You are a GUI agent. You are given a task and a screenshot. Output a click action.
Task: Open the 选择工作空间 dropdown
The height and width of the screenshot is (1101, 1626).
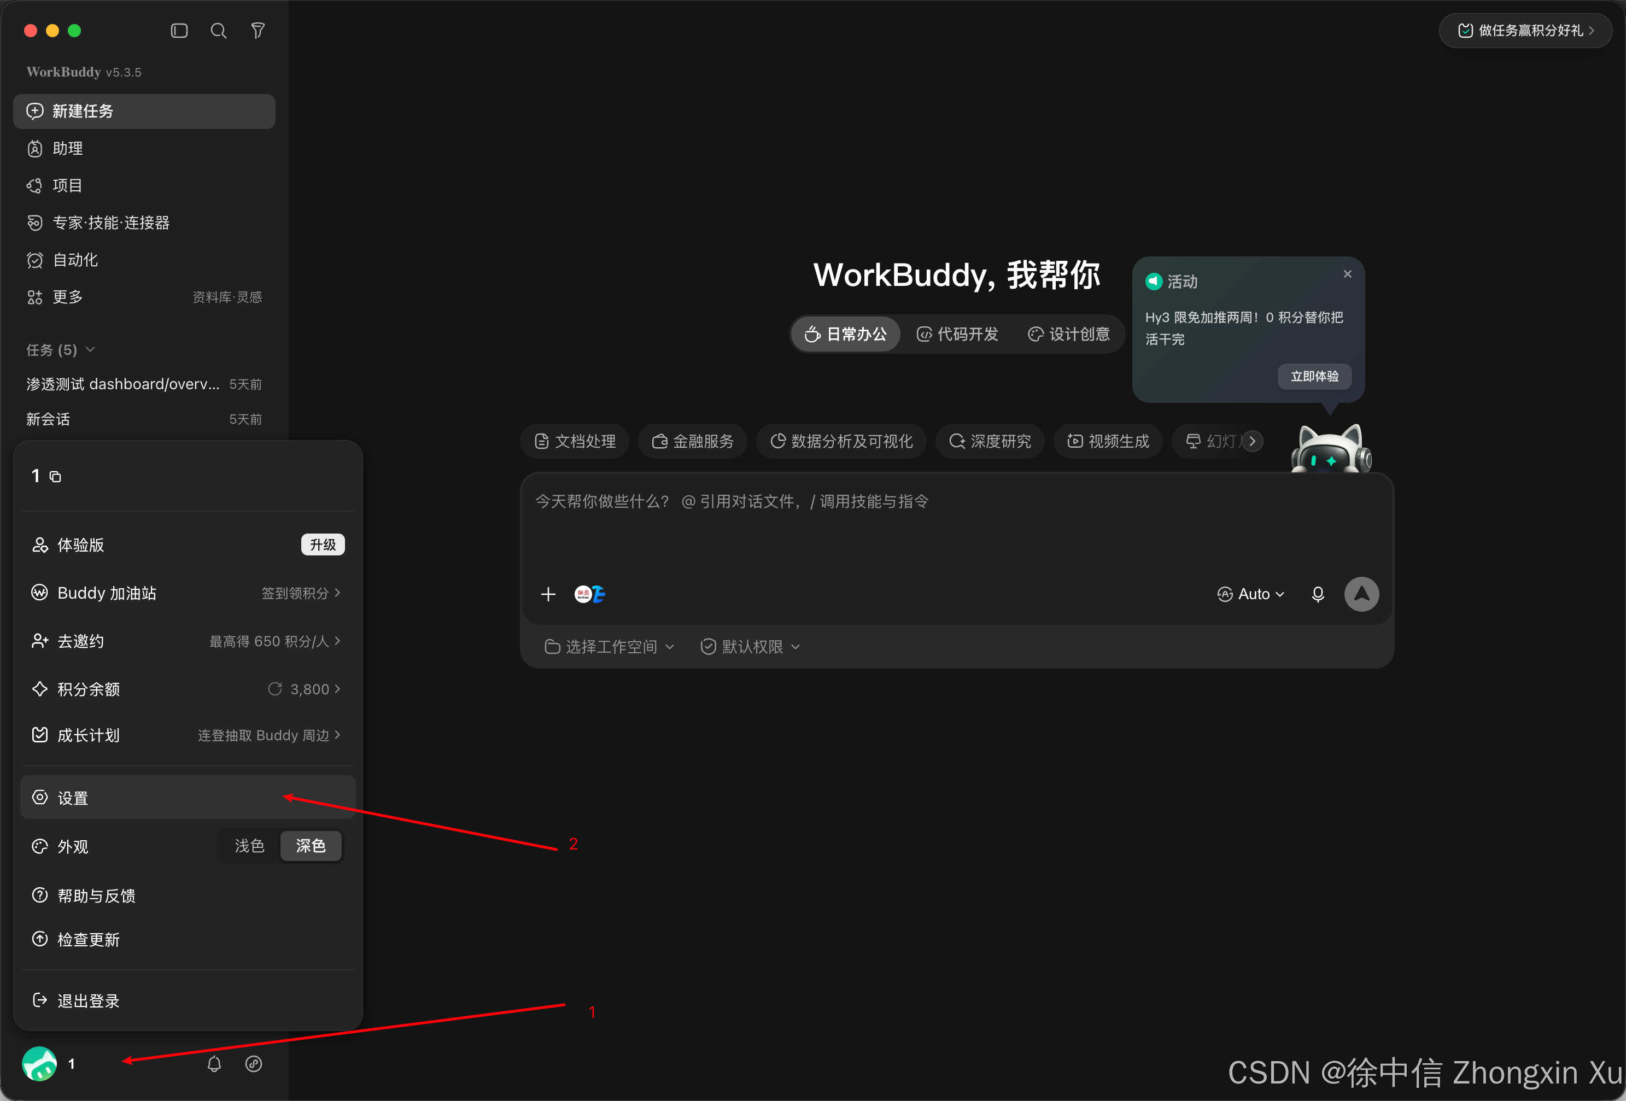[x=610, y=647]
